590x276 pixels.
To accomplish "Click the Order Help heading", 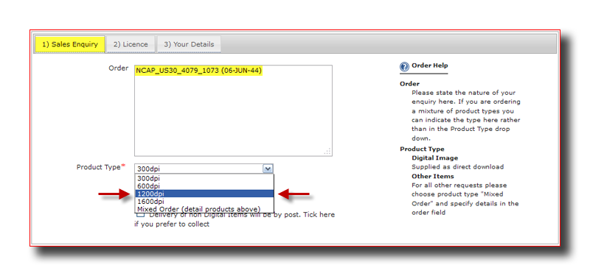I will [430, 66].
